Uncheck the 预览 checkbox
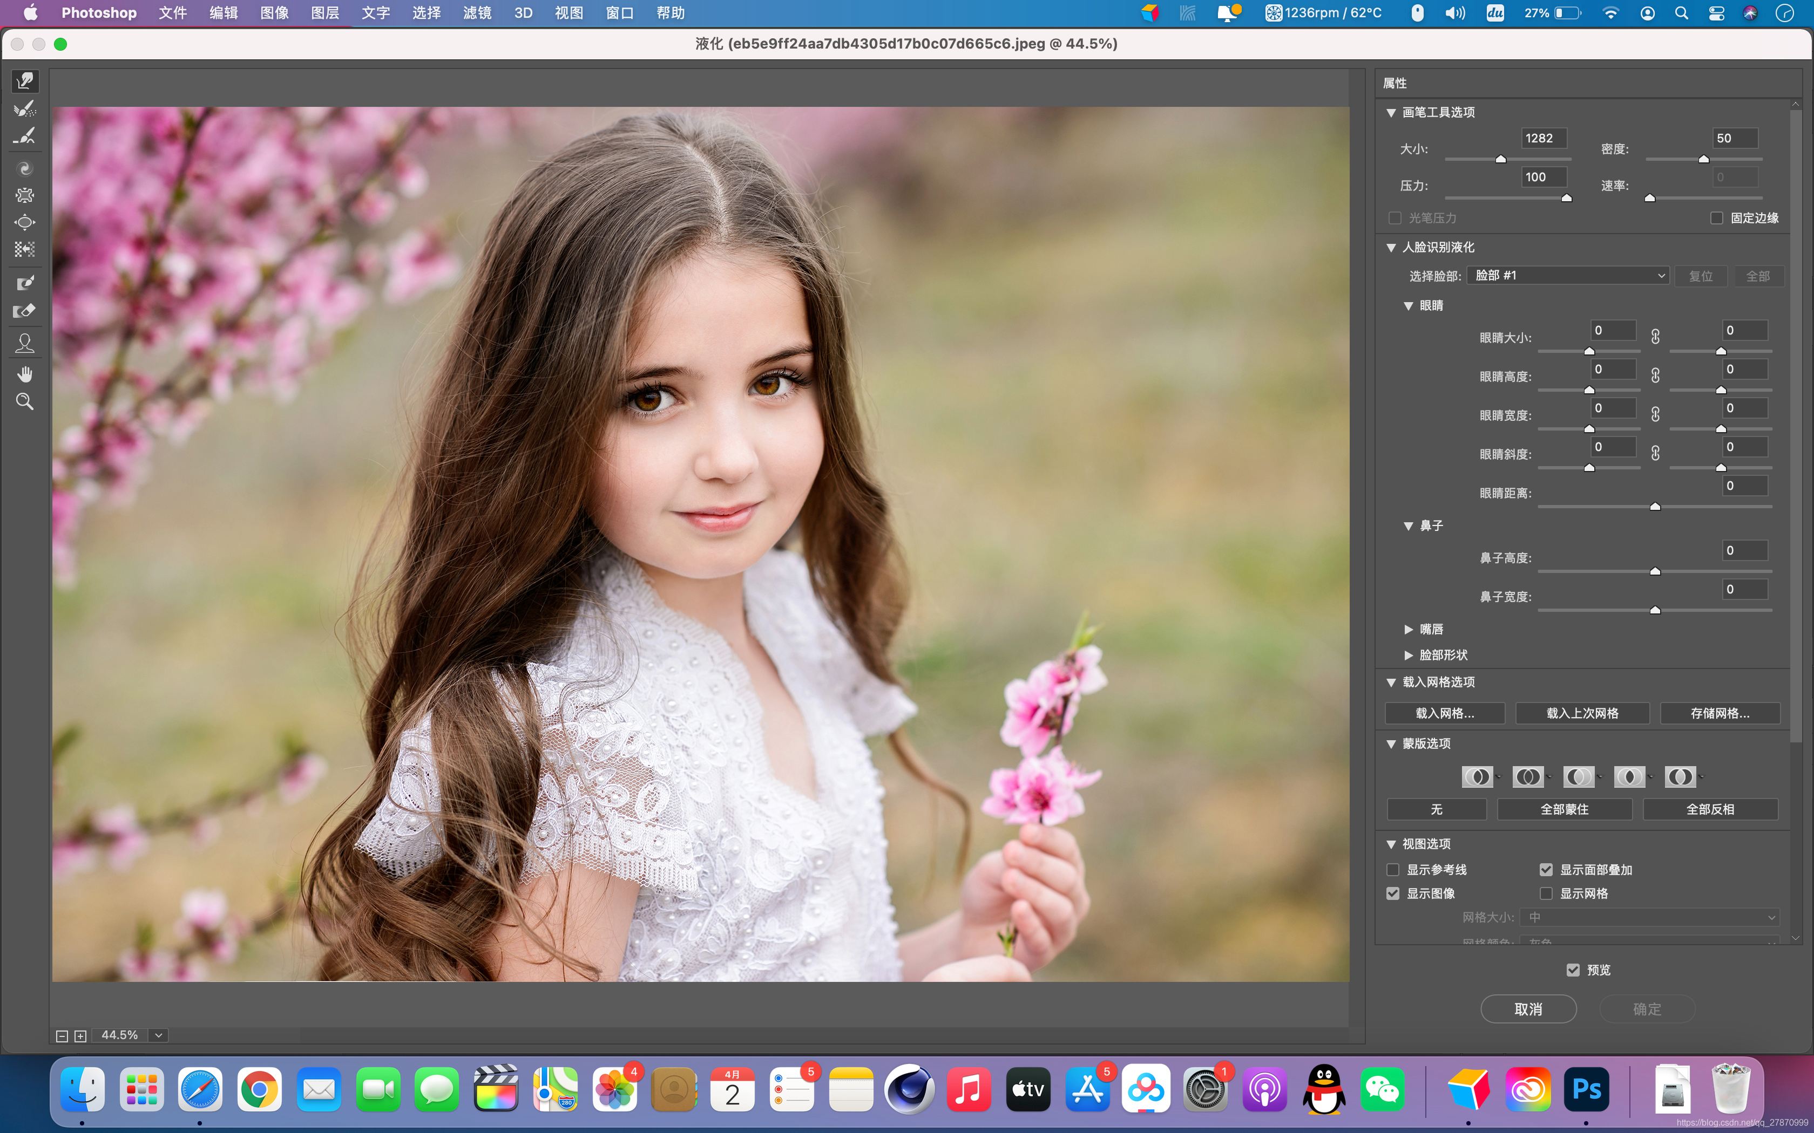The width and height of the screenshot is (1814, 1133). (1573, 970)
